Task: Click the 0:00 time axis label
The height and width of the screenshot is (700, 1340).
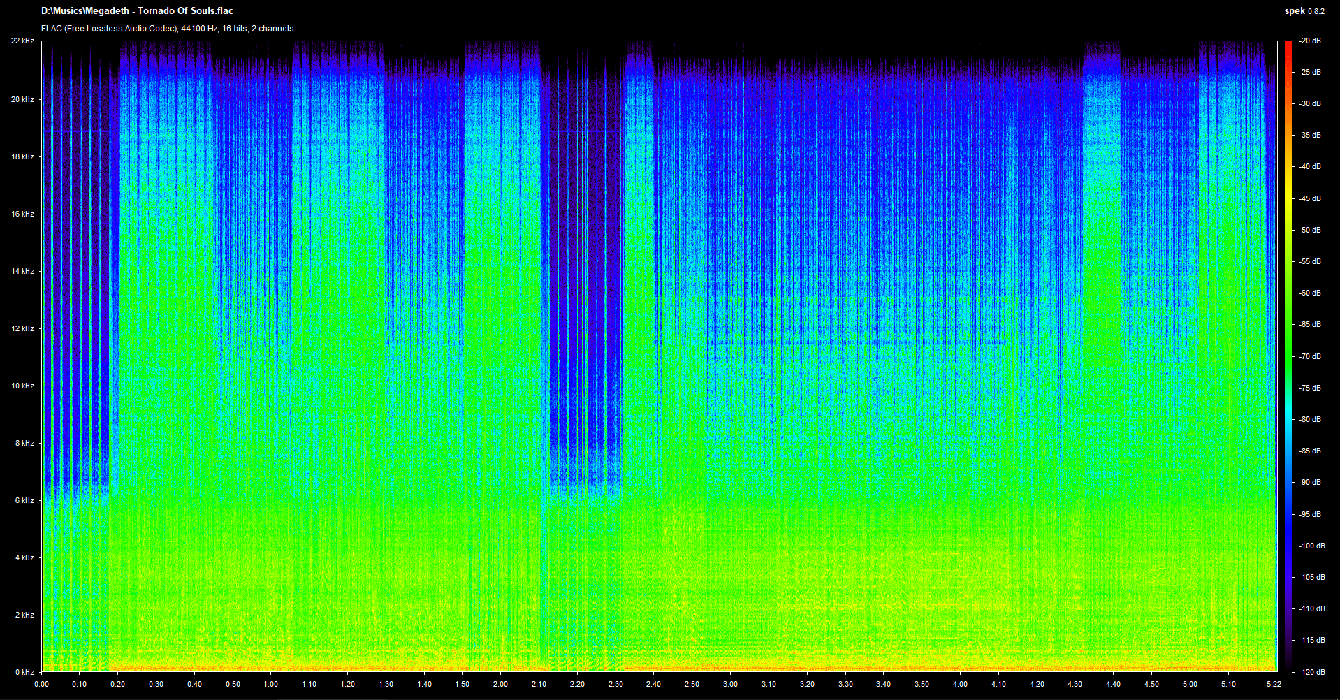Action: click(x=41, y=685)
